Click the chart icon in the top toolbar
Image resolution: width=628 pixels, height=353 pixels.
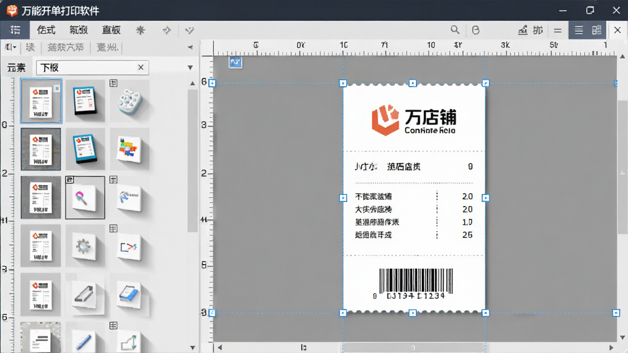[523, 30]
